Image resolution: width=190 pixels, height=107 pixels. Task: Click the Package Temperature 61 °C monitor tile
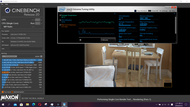click(x=128, y=23)
